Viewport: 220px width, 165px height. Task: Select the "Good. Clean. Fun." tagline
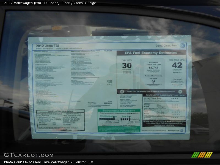click(x=166, y=46)
